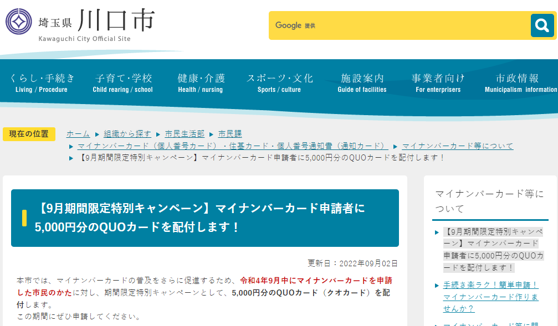Image resolution: width=558 pixels, height=326 pixels.
Task: Open the くらし・手続き Living menu
Action: 42,83
